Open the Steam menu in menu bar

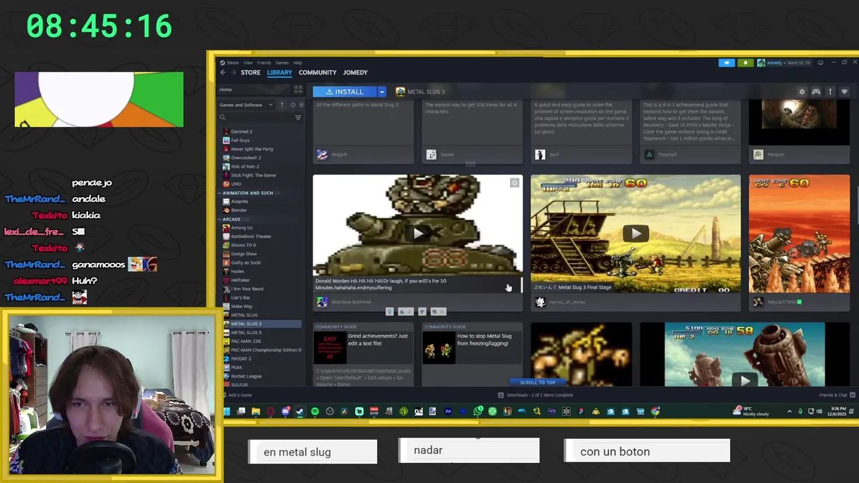pyautogui.click(x=232, y=62)
